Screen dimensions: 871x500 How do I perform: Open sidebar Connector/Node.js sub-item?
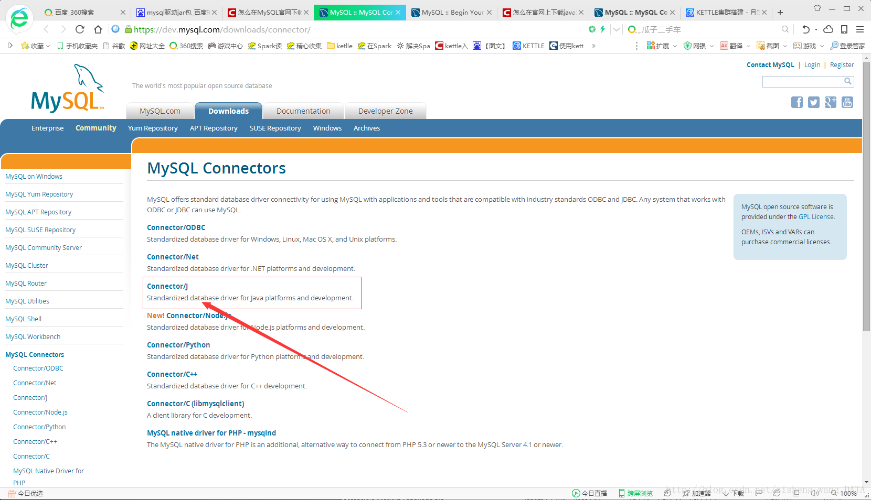pos(40,412)
